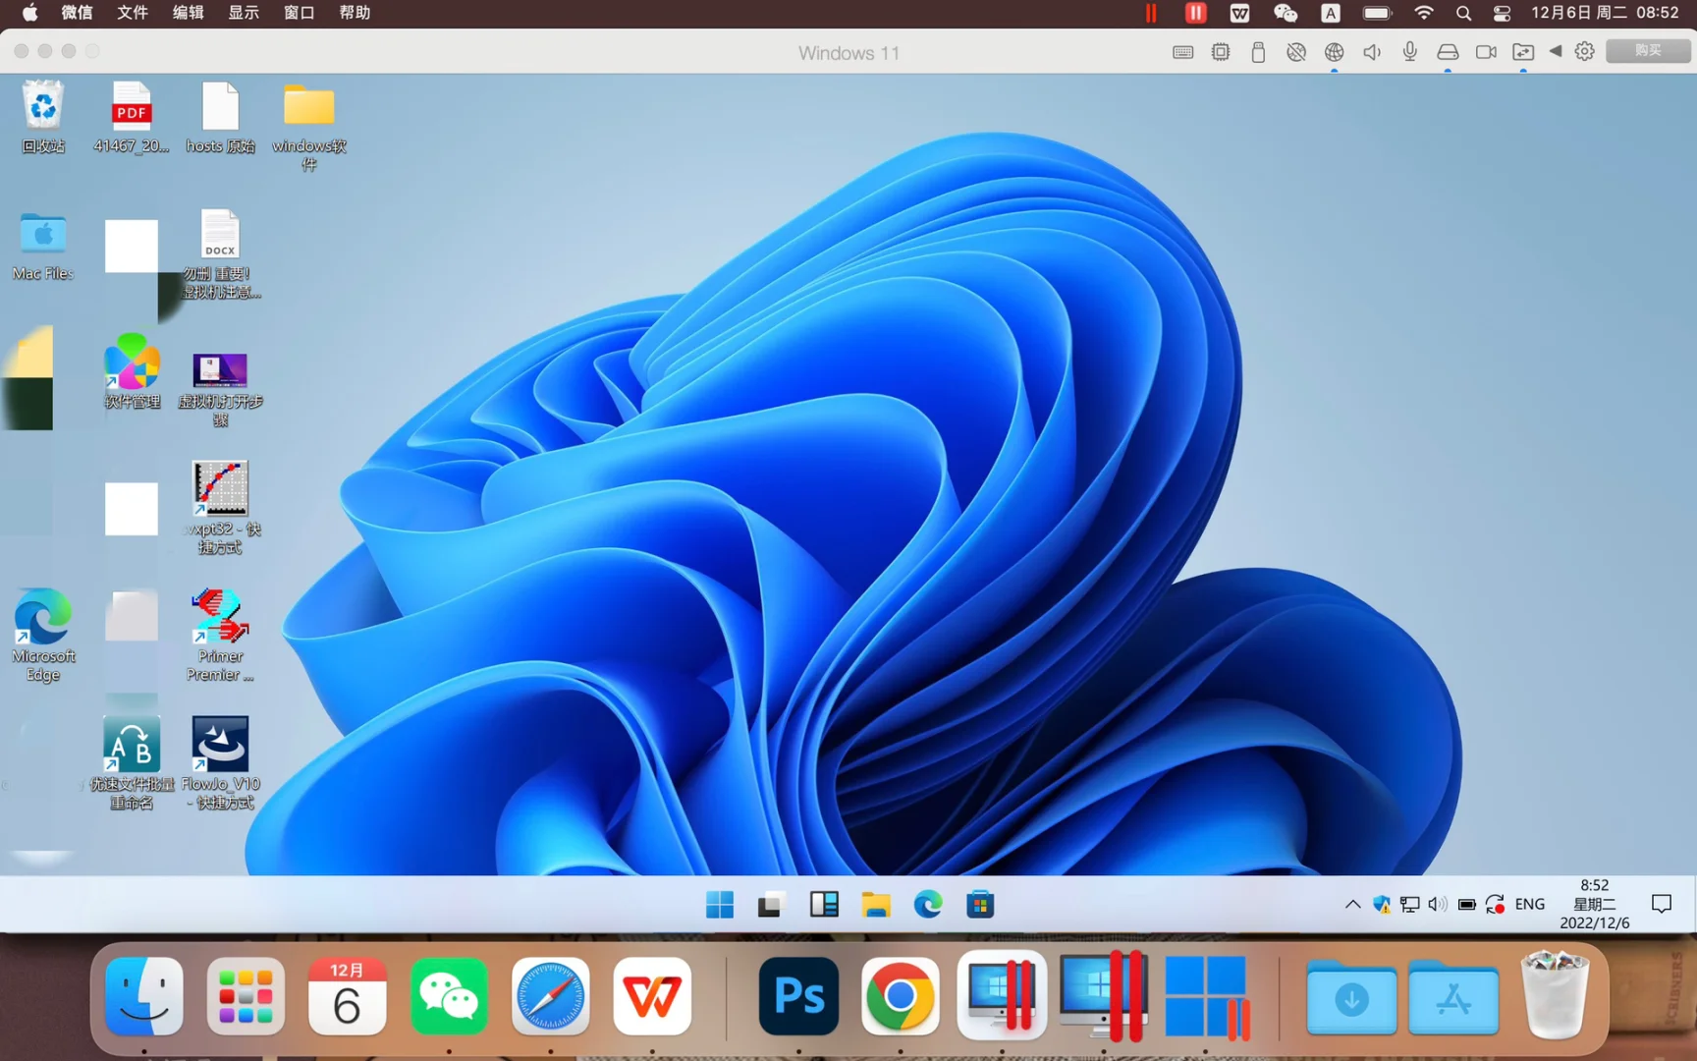Open the 文件 menu
Image resolution: width=1697 pixels, height=1061 pixels.
click(133, 13)
